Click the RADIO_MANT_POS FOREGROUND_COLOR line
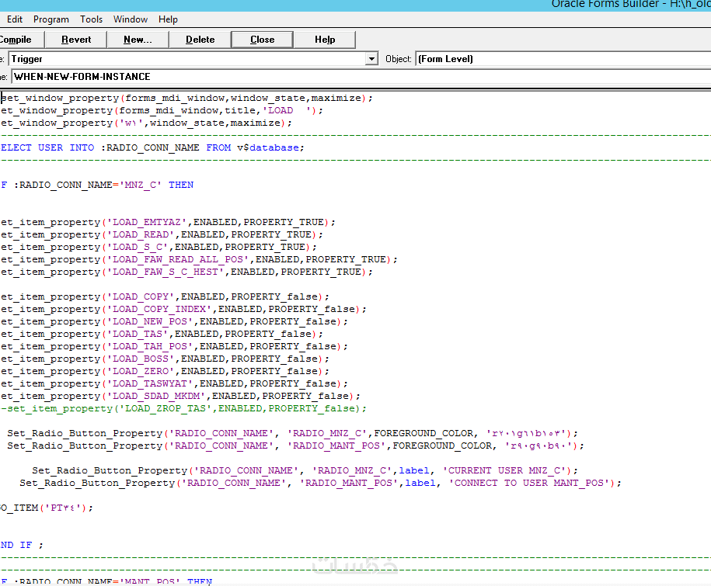Screen dimensions: 711x586 (295, 446)
